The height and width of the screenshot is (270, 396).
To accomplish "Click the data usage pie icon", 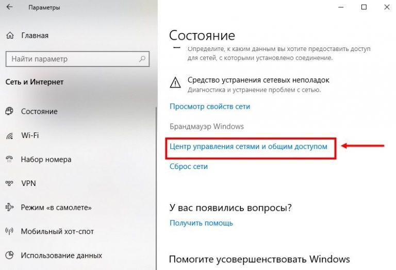I will click(x=9, y=255).
